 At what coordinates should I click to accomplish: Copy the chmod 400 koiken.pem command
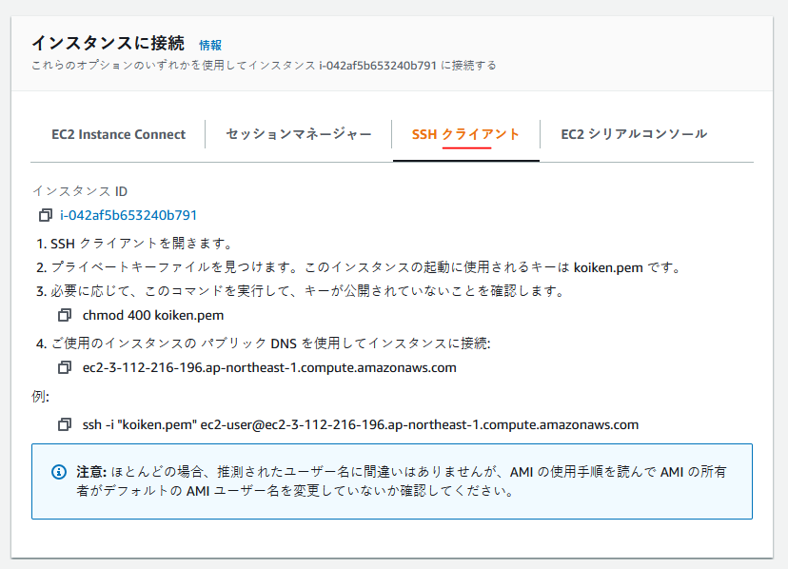tap(63, 315)
